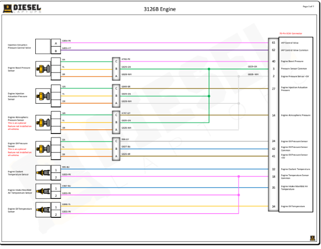Click the 'Engine Temperature Sensor Common' ECM label
The height and width of the screenshot is (249, 321).
(295, 176)
